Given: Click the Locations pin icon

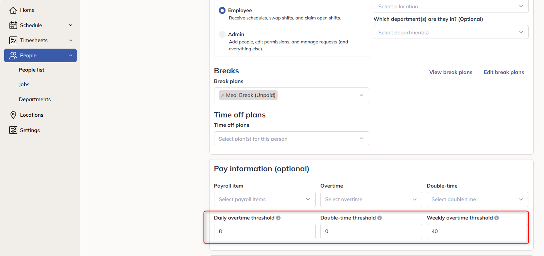Looking at the screenshot, I should 13,115.
